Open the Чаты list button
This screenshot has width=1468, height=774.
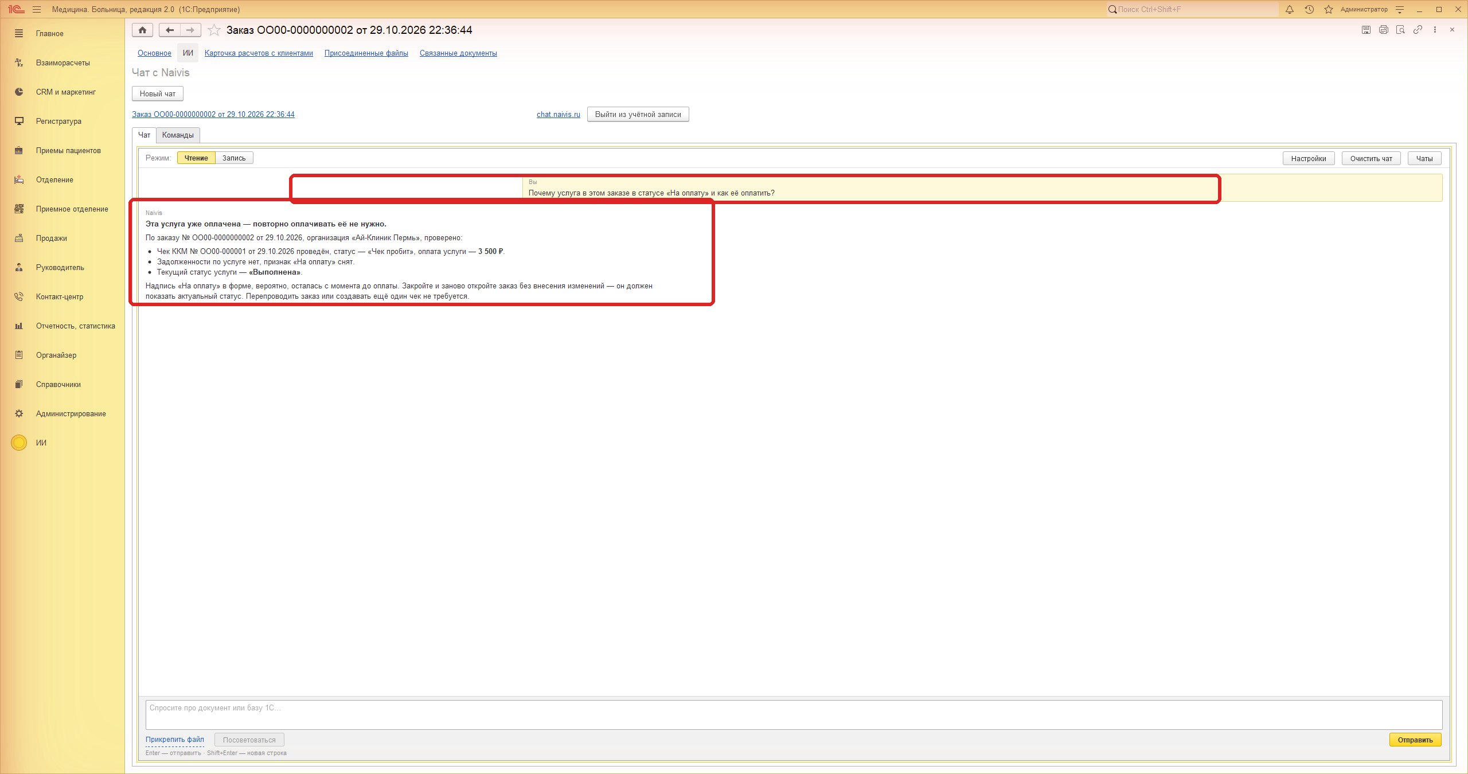point(1424,158)
